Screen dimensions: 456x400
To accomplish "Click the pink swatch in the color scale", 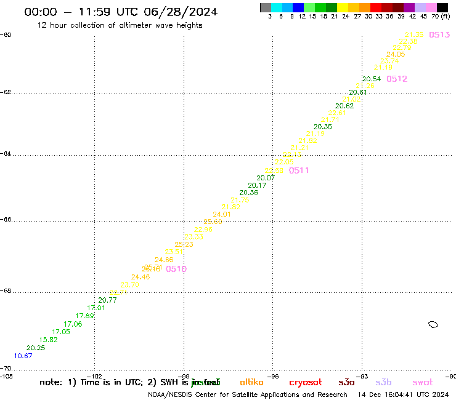I will [431, 7].
